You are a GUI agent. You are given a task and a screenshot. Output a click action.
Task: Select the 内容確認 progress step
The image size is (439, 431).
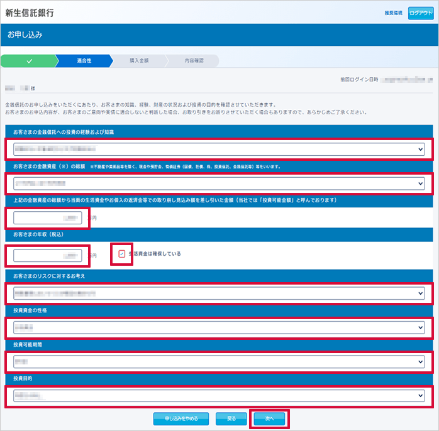click(194, 61)
